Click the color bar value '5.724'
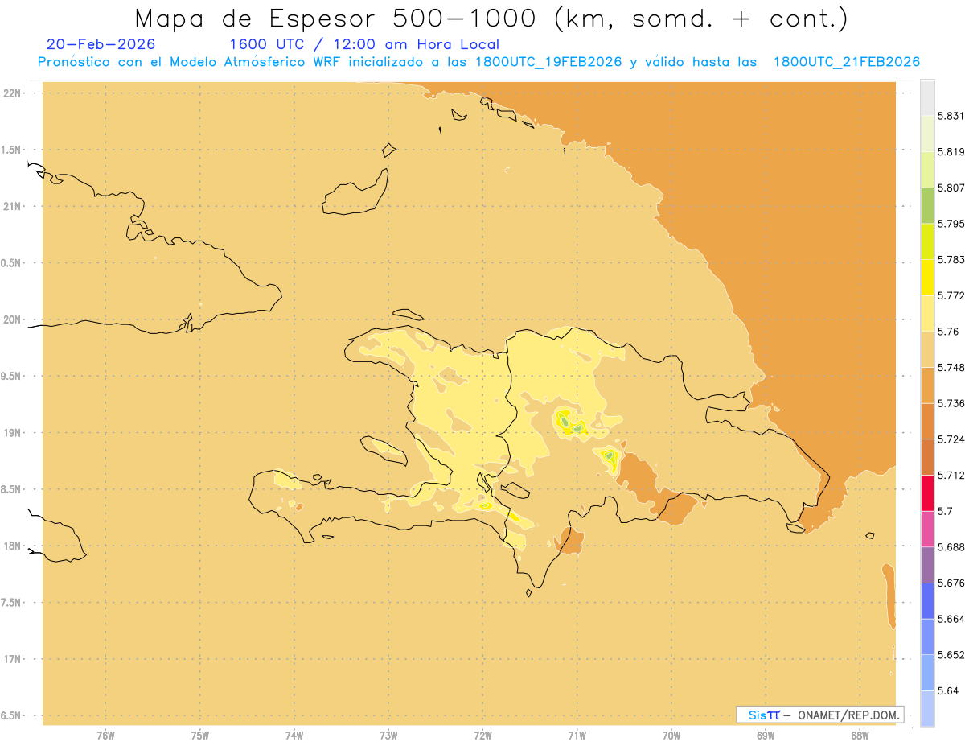The height and width of the screenshot is (746, 965). tap(952, 439)
